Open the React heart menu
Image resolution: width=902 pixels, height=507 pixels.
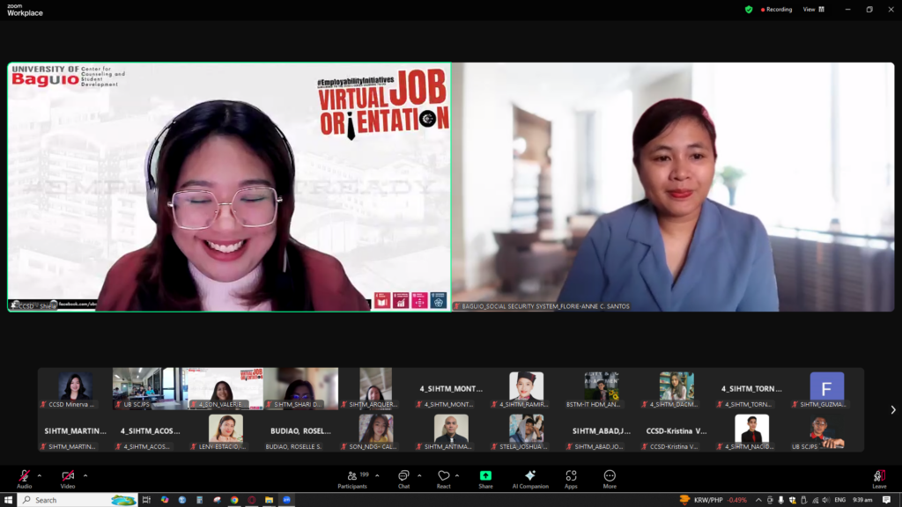pos(444,478)
